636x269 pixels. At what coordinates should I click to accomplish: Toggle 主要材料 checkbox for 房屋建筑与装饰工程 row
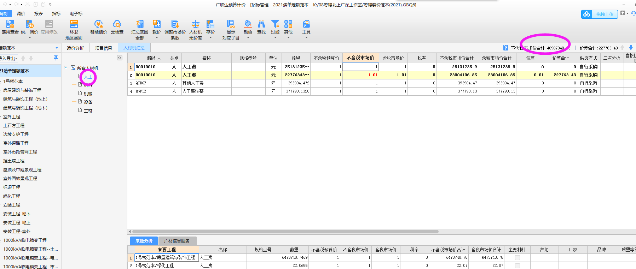point(518,258)
